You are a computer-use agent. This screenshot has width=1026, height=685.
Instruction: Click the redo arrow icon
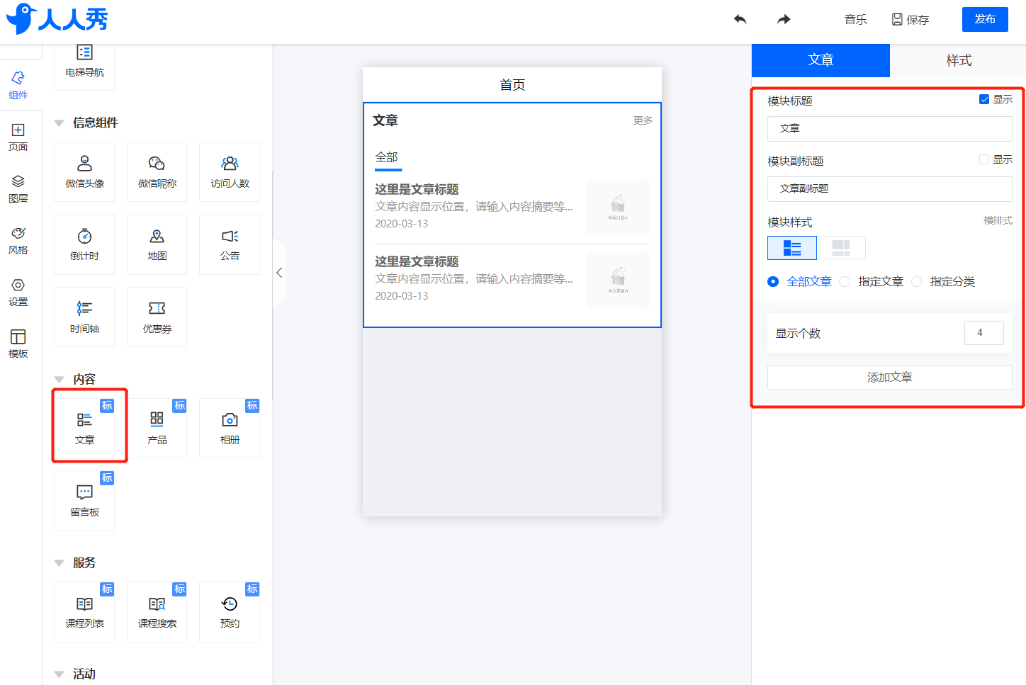click(x=783, y=19)
